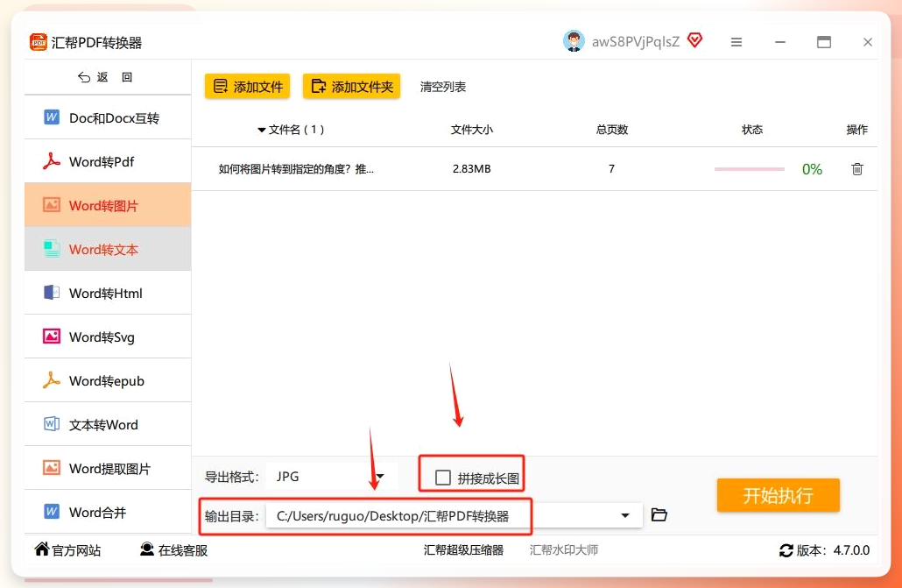Click the 汇帮PDF转换器 app logo icon

[39, 42]
